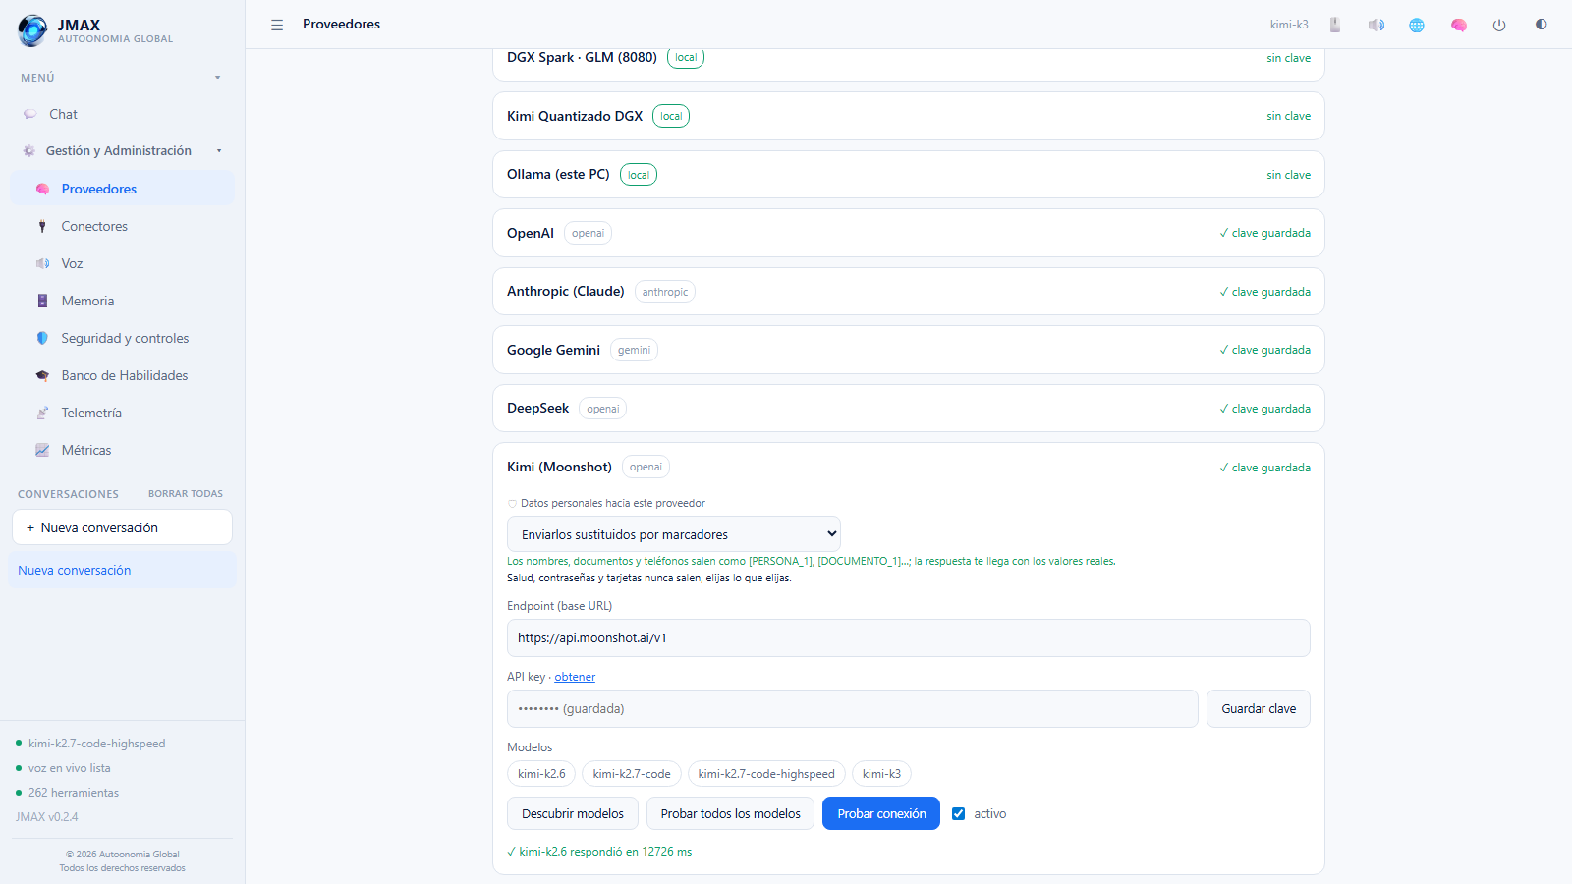Open personal data handling dropdown

pos(674,534)
